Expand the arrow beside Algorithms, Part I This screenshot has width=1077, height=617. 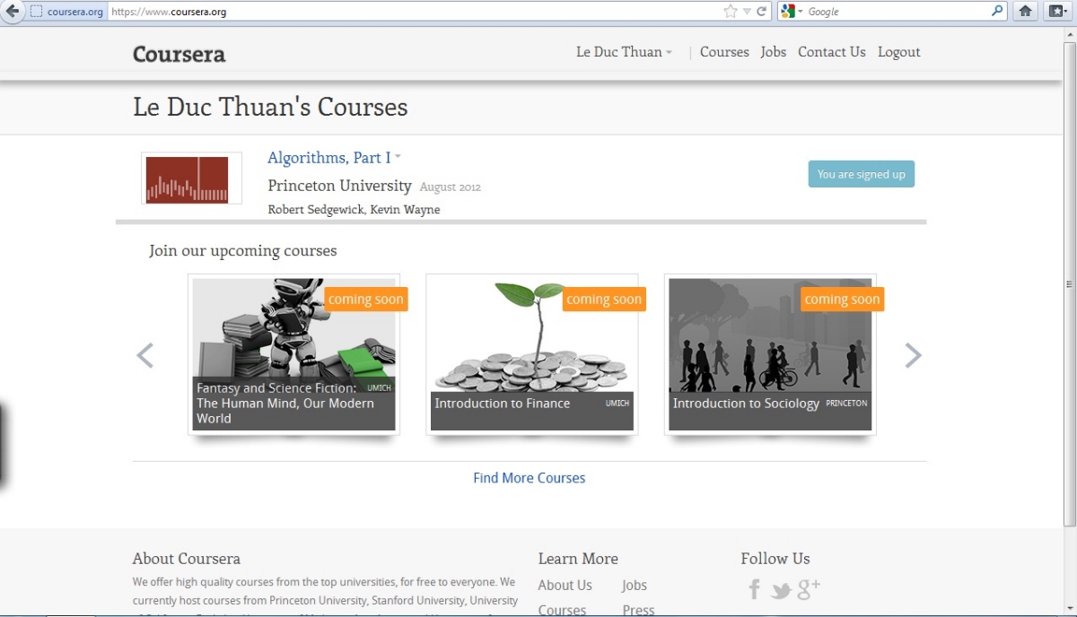click(x=398, y=157)
